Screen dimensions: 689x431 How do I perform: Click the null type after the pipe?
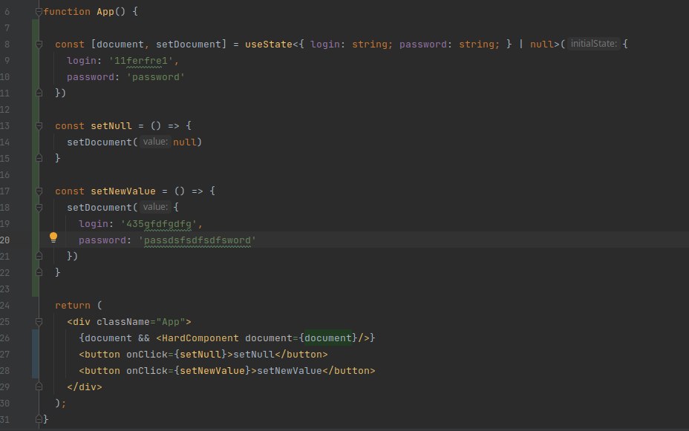541,45
